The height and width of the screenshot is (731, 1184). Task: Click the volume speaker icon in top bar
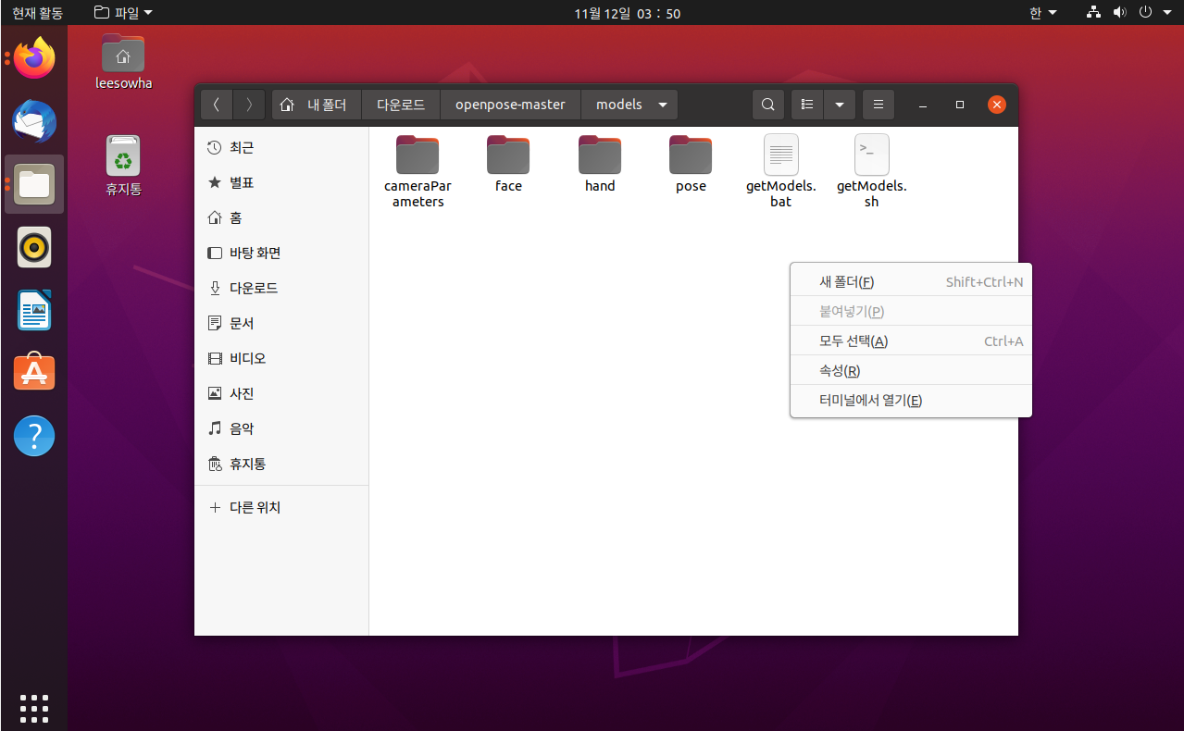tap(1119, 13)
